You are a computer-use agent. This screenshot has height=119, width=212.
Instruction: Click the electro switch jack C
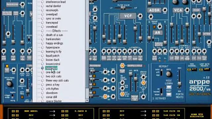pos(143,97)
